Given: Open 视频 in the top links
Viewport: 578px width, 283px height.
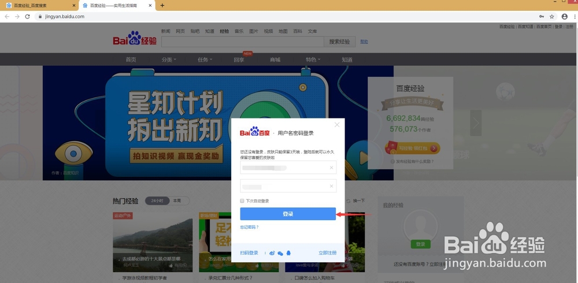Looking at the screenshot, I should click(x=268, y=31).
